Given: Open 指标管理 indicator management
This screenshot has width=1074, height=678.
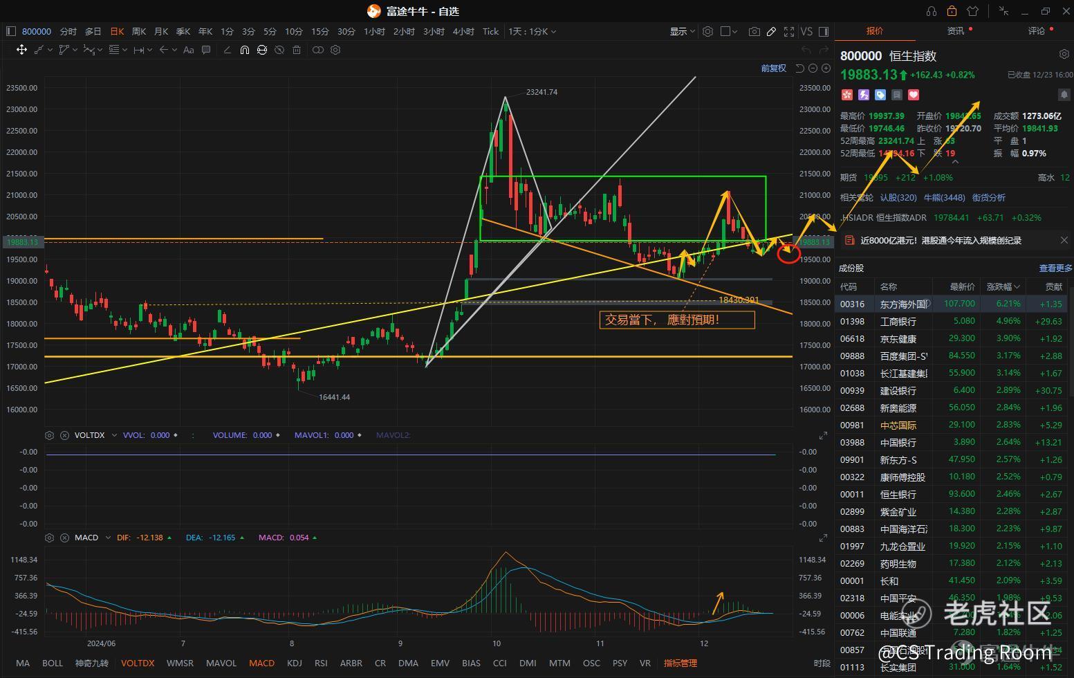Looking at the screenshot, I should [680, 663].
